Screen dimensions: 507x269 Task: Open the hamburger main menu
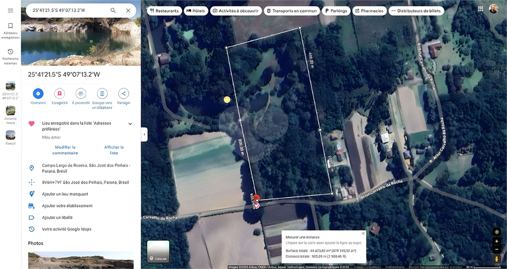pyautogui.click(x=10, y=10)
